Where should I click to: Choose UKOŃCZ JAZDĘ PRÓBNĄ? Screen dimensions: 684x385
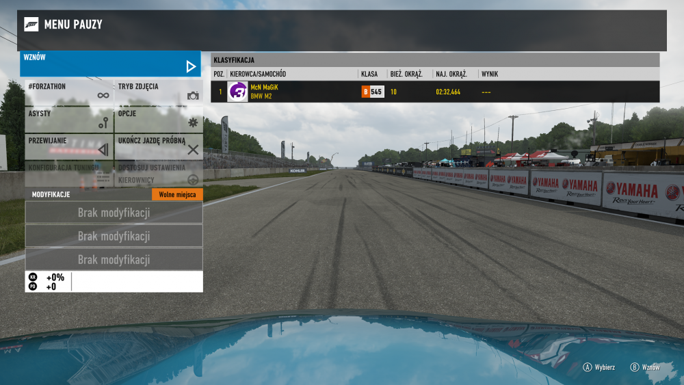point(159,146)
